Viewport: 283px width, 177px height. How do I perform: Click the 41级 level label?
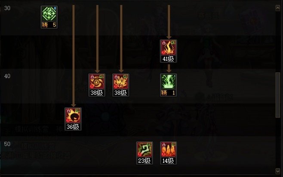(169, 59)
